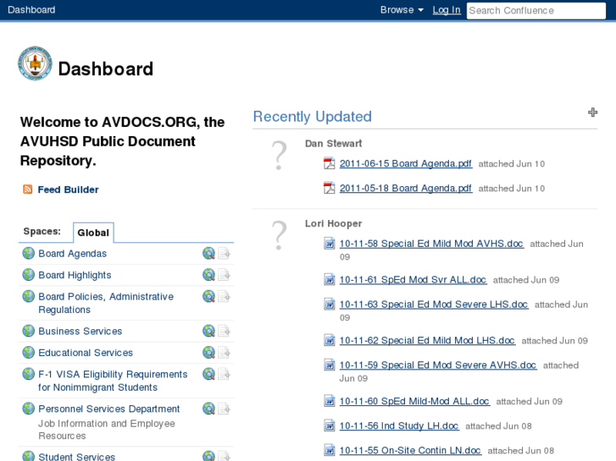616x461 pixels.
Task: Click the Dashboard page title
Action: [106, 69]
